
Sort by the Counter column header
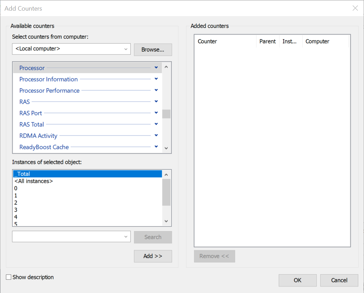pos(207,41)
